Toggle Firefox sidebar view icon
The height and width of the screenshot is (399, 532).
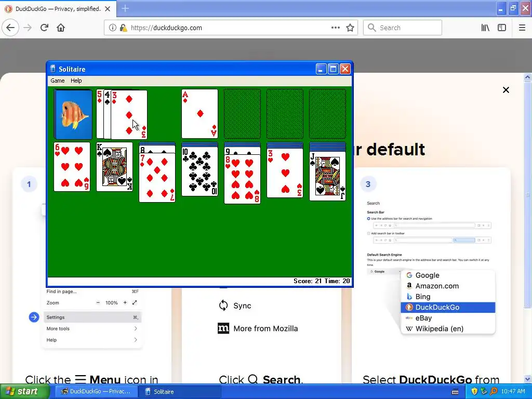click(502, 28)
